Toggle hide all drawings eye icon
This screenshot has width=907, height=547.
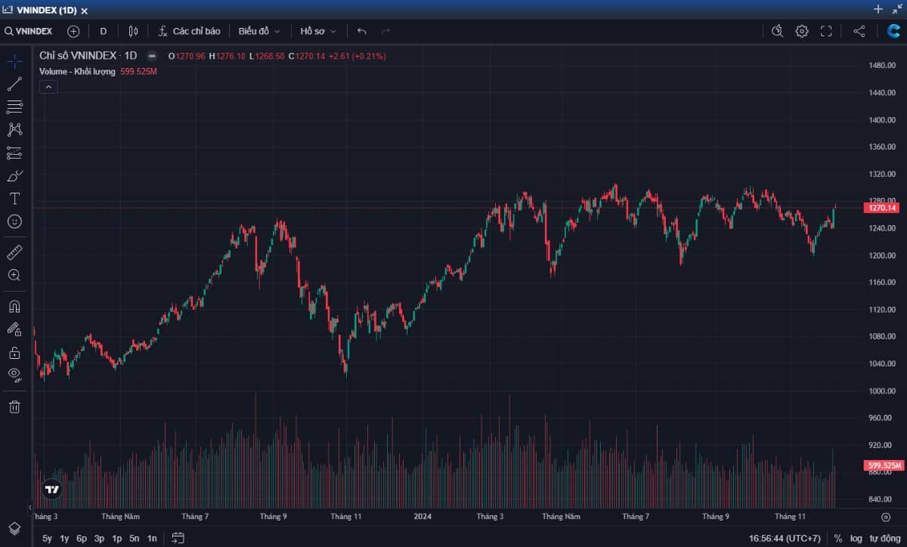14,374
